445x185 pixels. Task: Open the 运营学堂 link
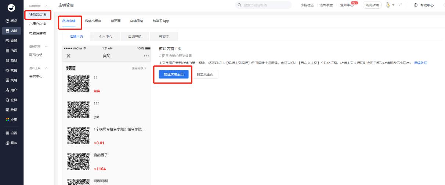326,5
